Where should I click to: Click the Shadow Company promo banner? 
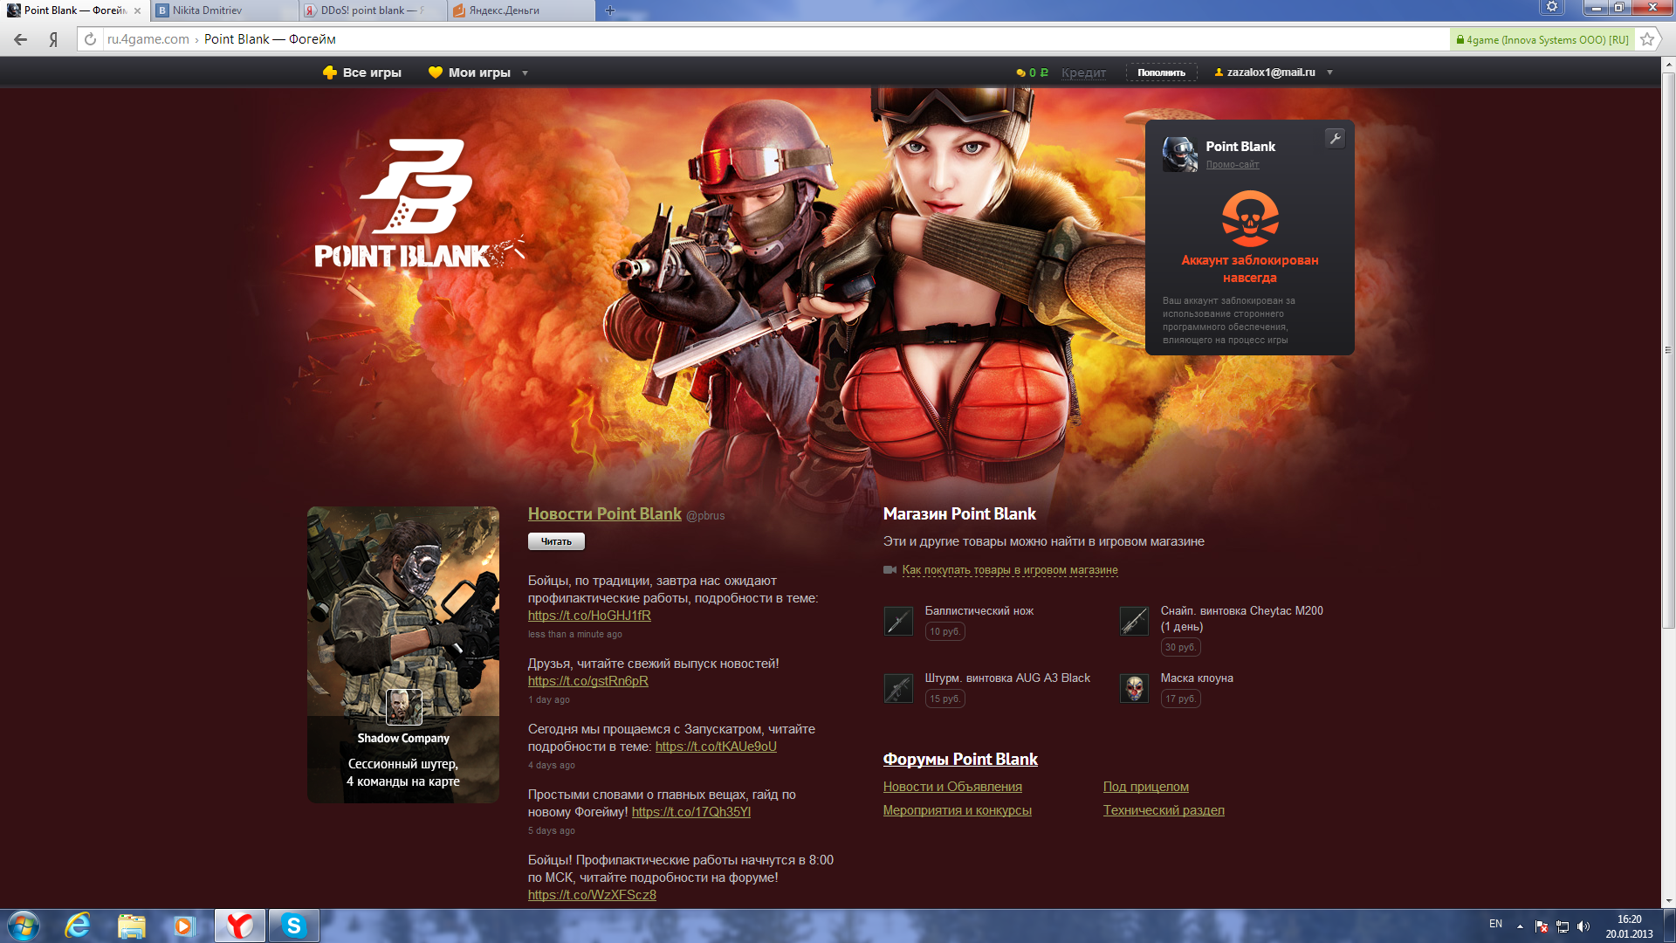(x=403, y=655)
